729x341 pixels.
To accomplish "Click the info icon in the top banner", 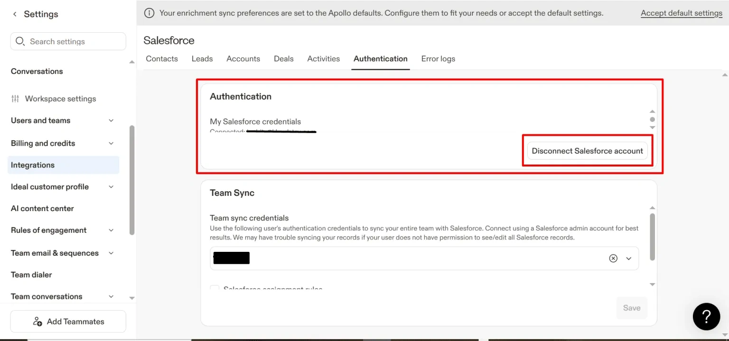I will [149, 13].
